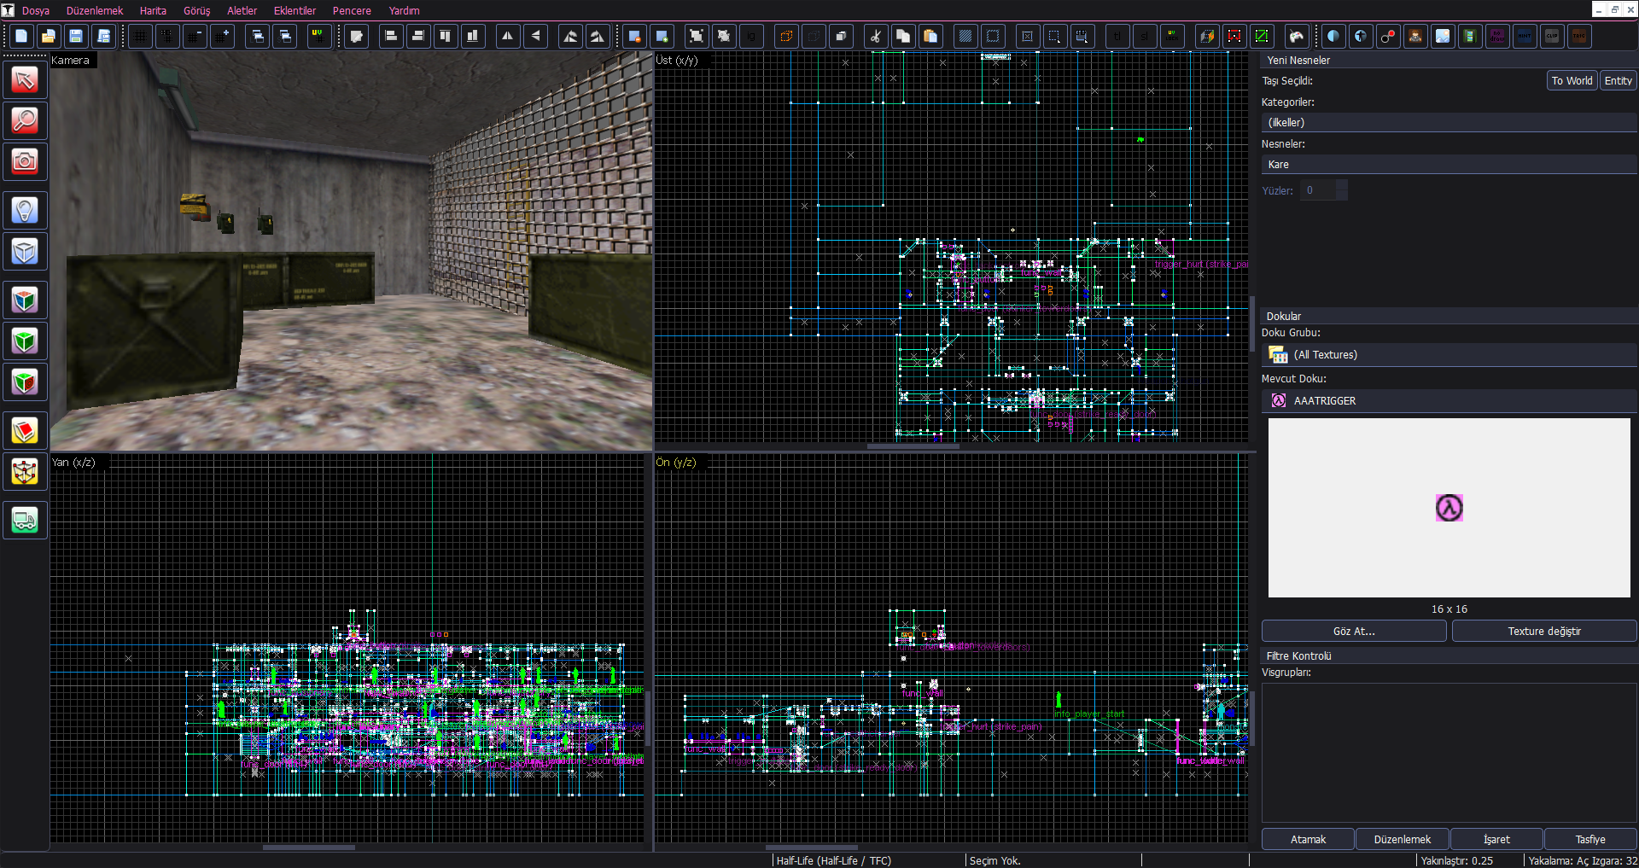Click the To World button
This screenshot has width=1639, height=868.
(1572, 80)
